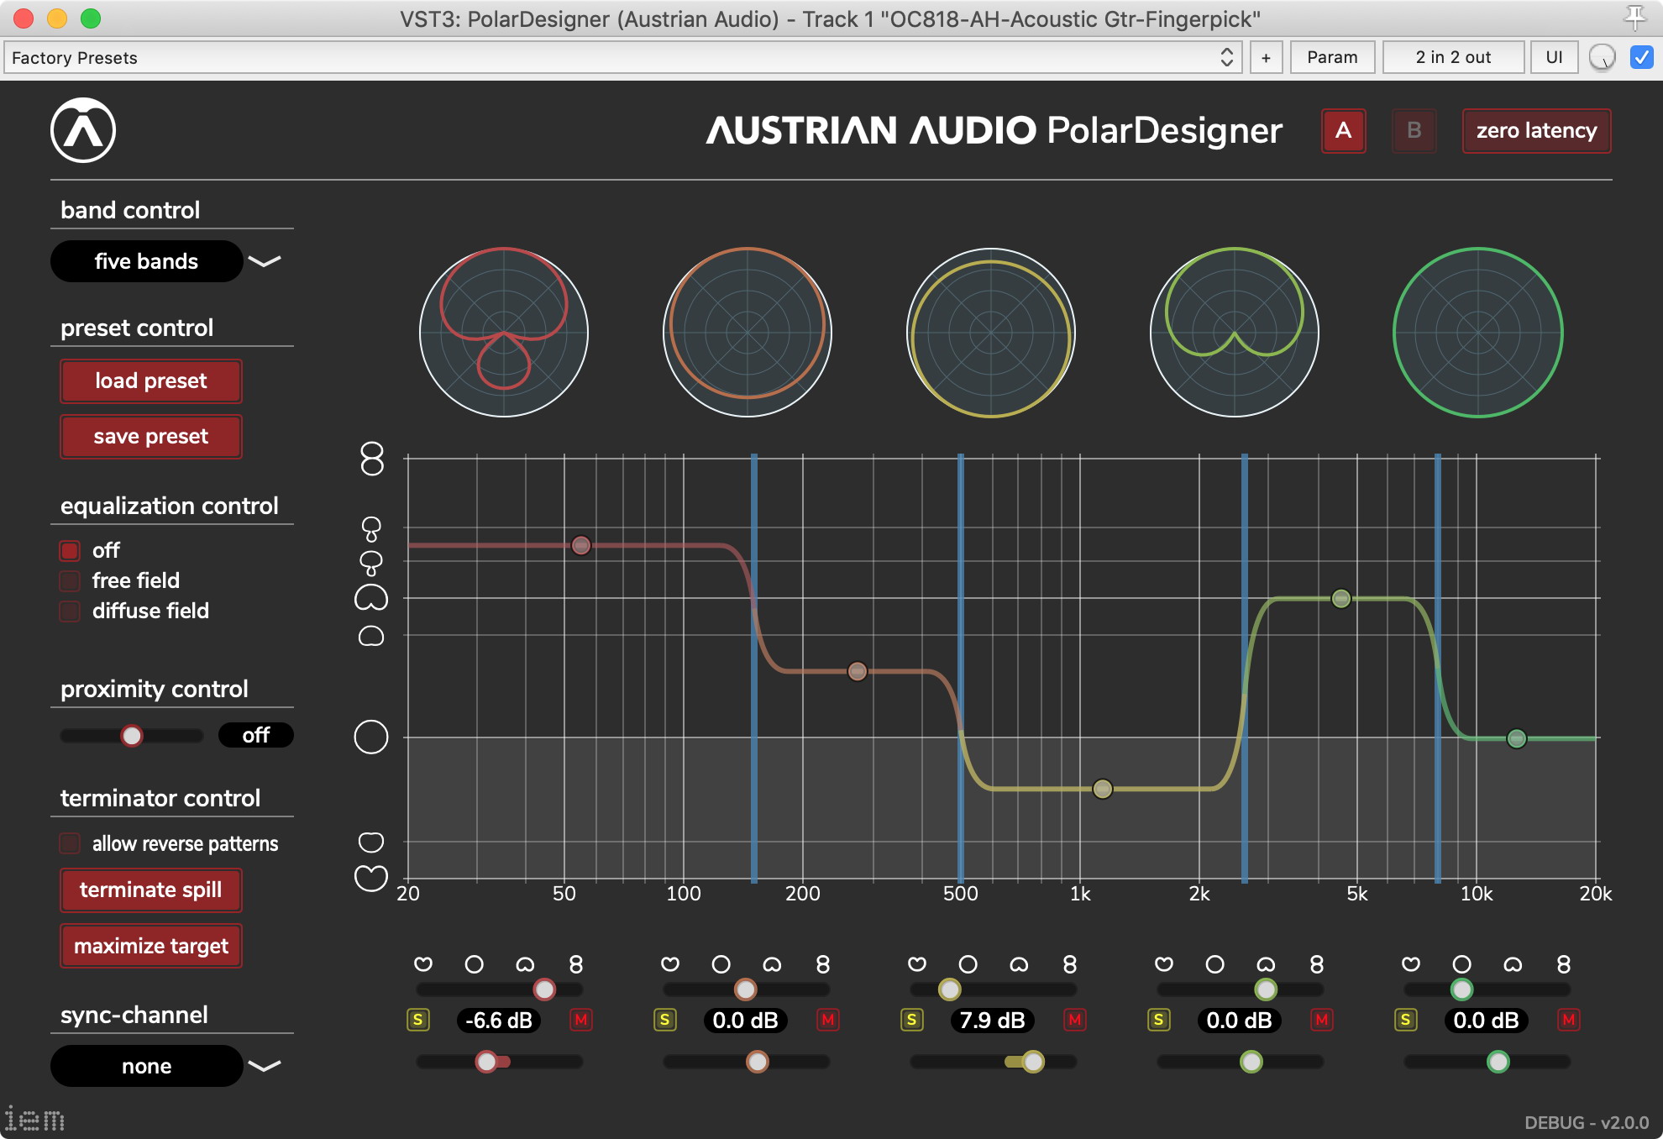The image size is (1663, 1139).
Task: Click the load preset button
Action: pos(151,381)
